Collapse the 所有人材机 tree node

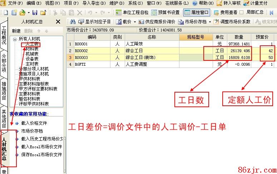click(15, 39)
